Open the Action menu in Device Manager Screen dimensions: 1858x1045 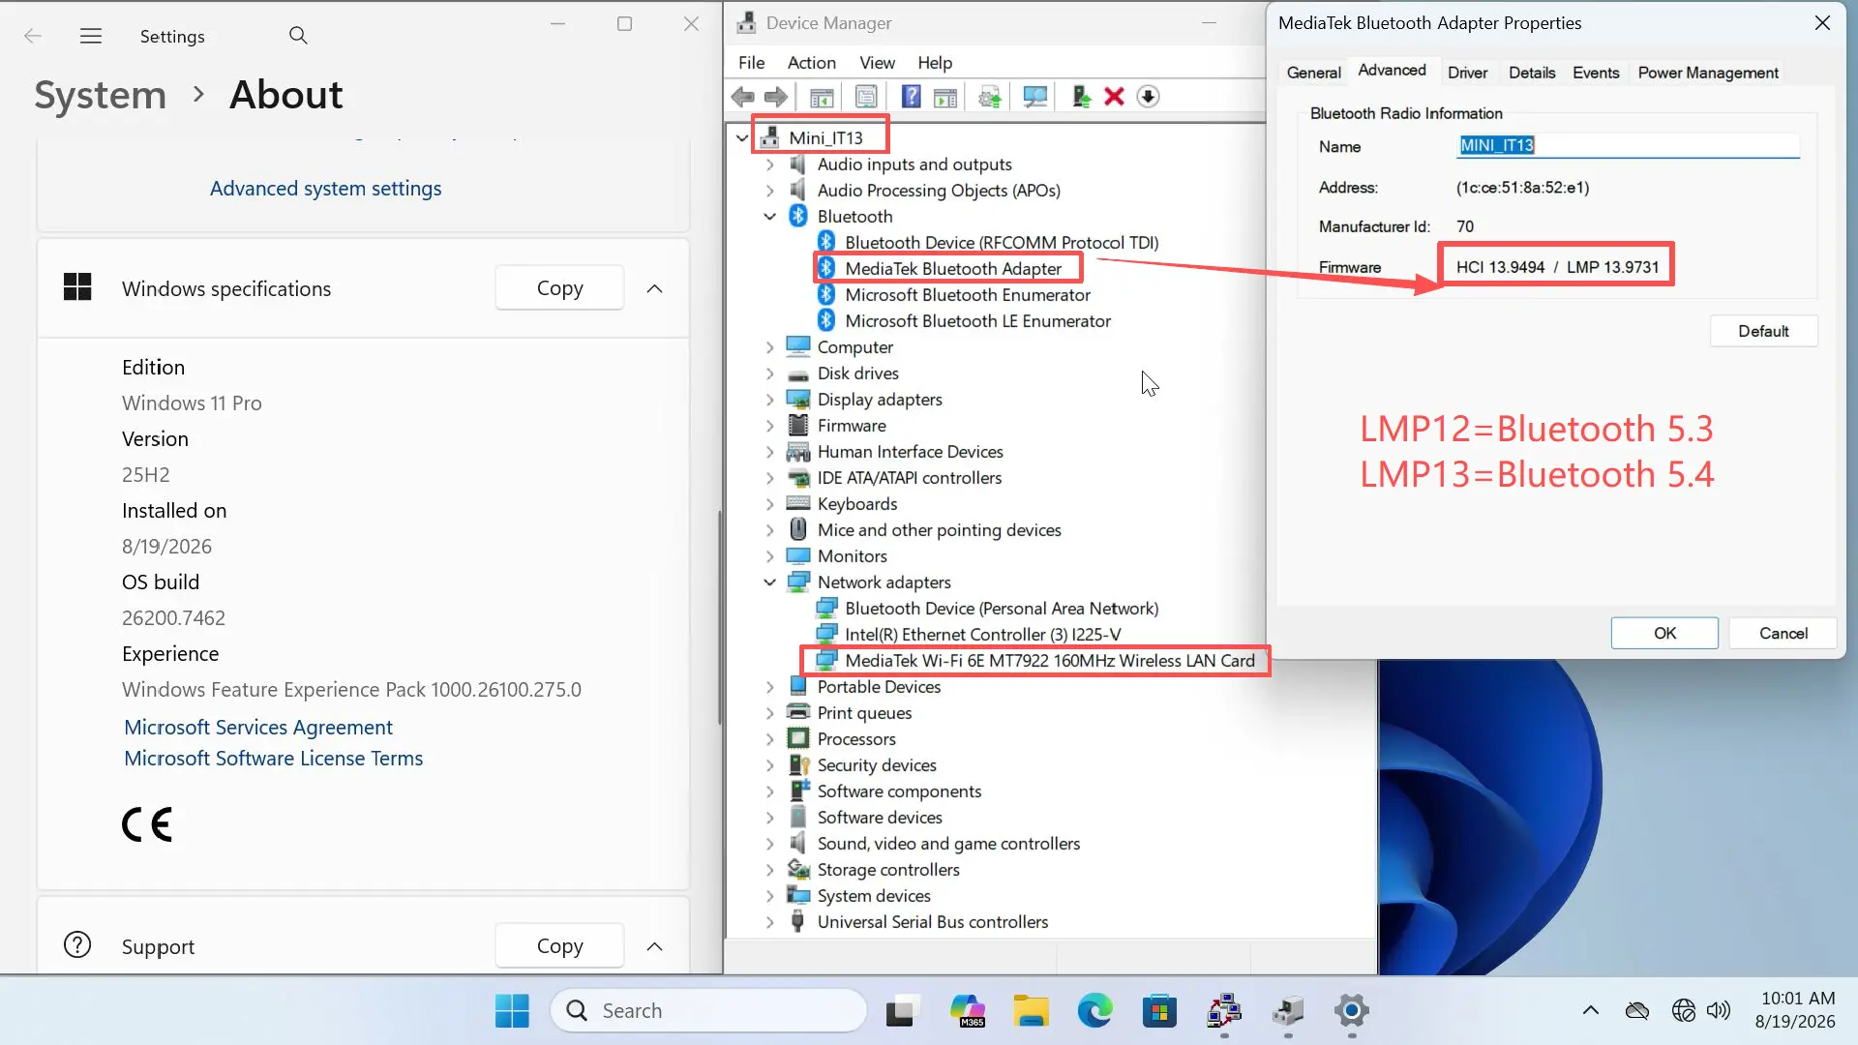coord(811,63)
